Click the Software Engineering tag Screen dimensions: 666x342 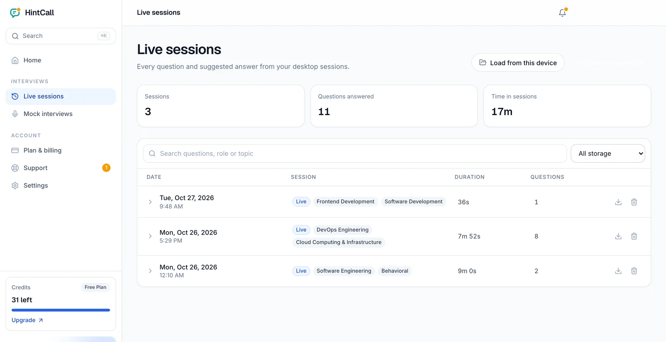(x=344, y=271)
